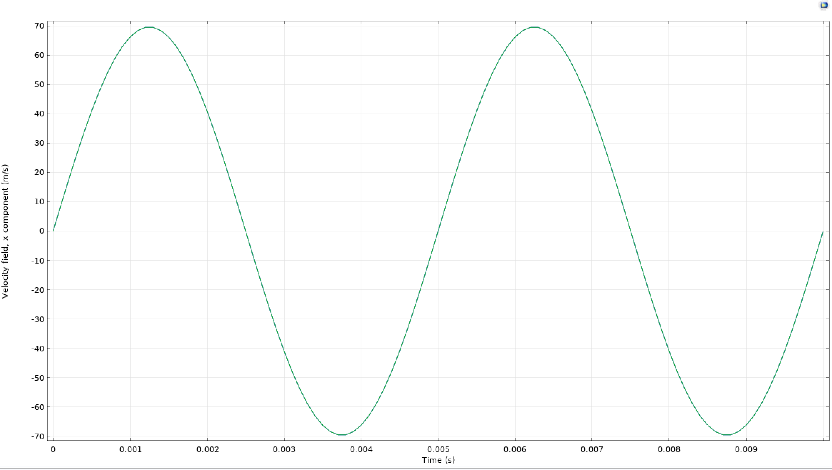Screen dimensions: 832x470
Task: Click the -70 y-axis tick label
Action: tap(37, 436)
